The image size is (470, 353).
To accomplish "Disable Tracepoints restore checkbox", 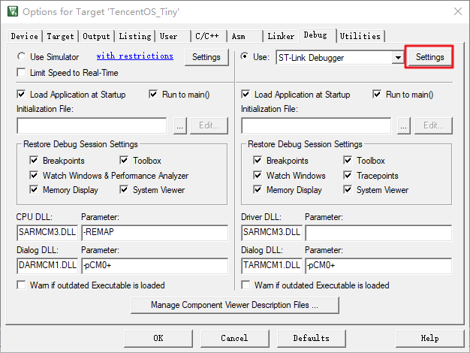I will (x=349, y=175).
